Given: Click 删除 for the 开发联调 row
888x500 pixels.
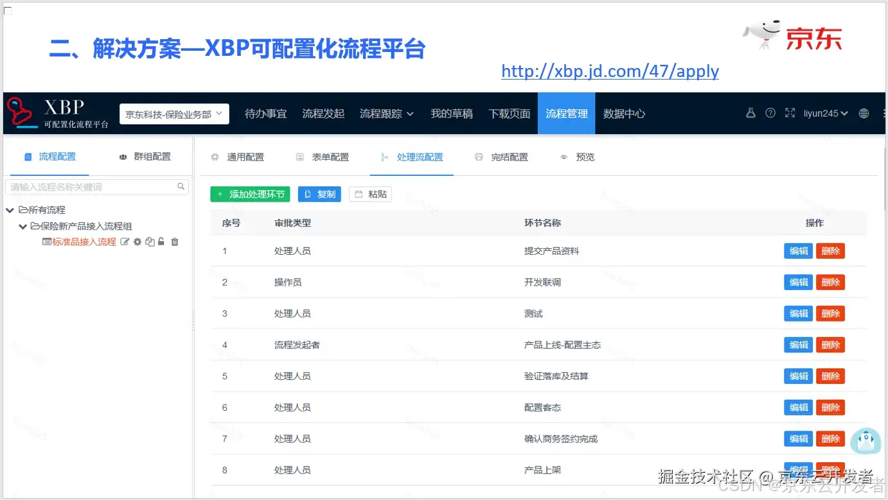Looking at the screenshot, I should coord(830,282).
